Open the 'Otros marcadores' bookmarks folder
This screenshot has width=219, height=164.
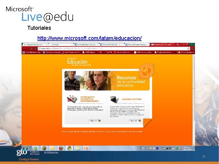186,52
